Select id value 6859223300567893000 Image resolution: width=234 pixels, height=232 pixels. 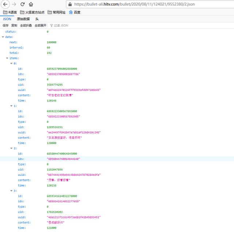[62, 111]
